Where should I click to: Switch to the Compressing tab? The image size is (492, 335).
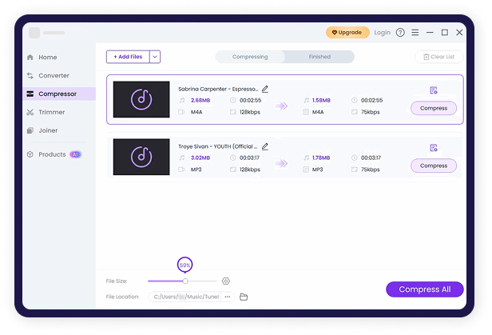250,57
